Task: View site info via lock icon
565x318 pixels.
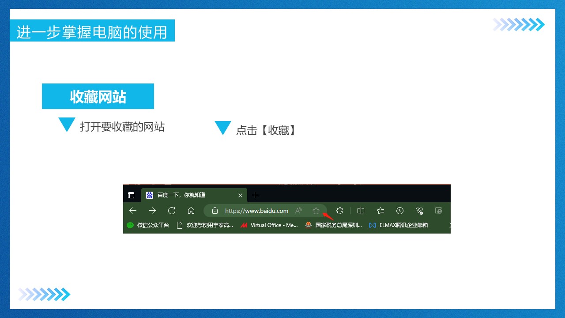Action: click(x=215, y=211)
